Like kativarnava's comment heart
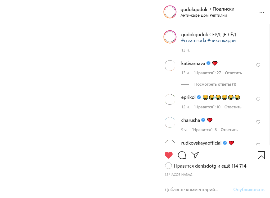The image size is (270, 198). [x=258, y=65]
